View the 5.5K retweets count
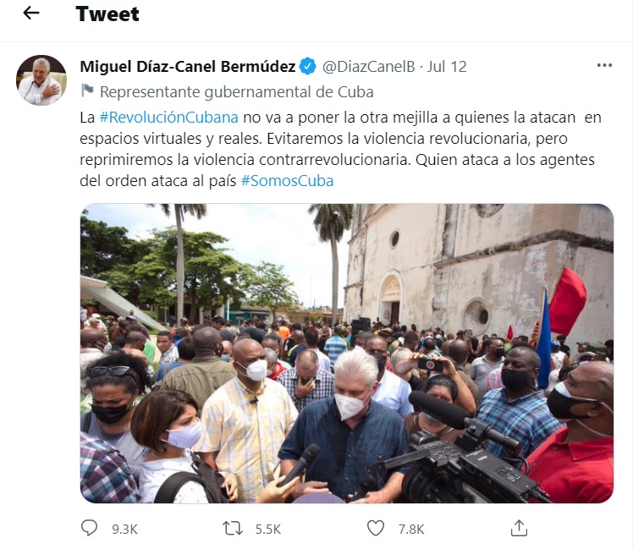Image resolution: width=644 pixels, height=549 pixels. (268, 530)
